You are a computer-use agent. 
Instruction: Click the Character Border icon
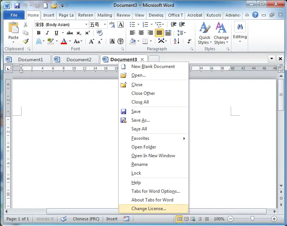pyautogui.click(x=120, y=25)
